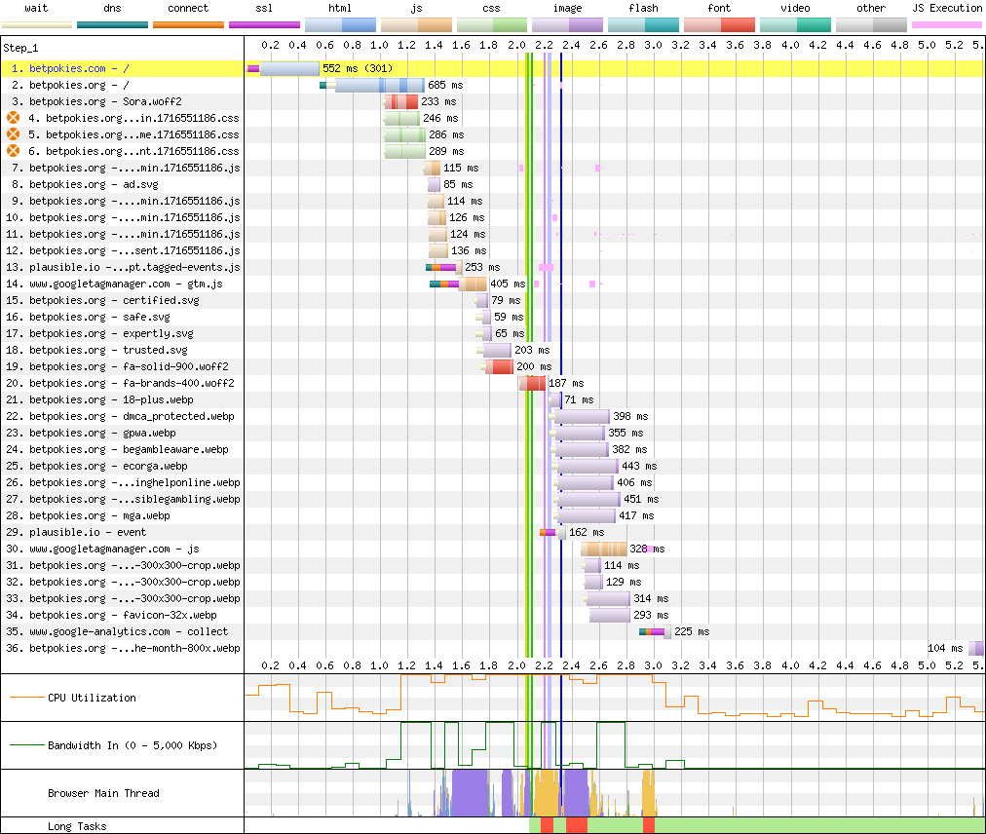Click the other legend color bar

tap(871, 25)
